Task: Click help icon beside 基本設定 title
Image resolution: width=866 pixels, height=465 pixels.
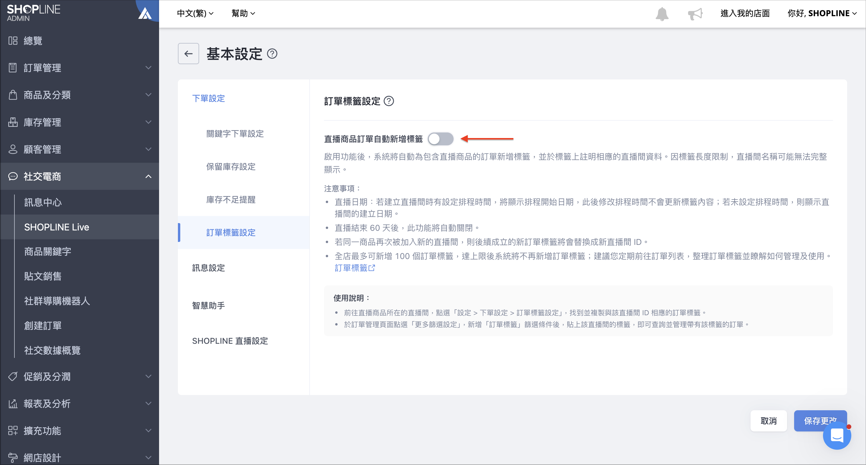Action: [x=272, y=54]
